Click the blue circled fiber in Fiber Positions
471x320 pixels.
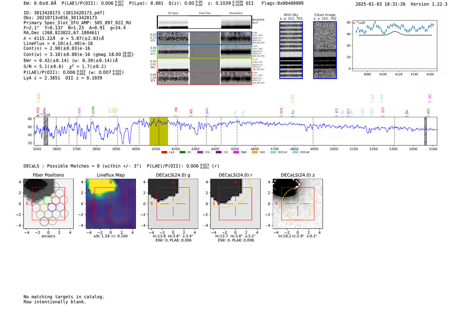tap(52, 207)
